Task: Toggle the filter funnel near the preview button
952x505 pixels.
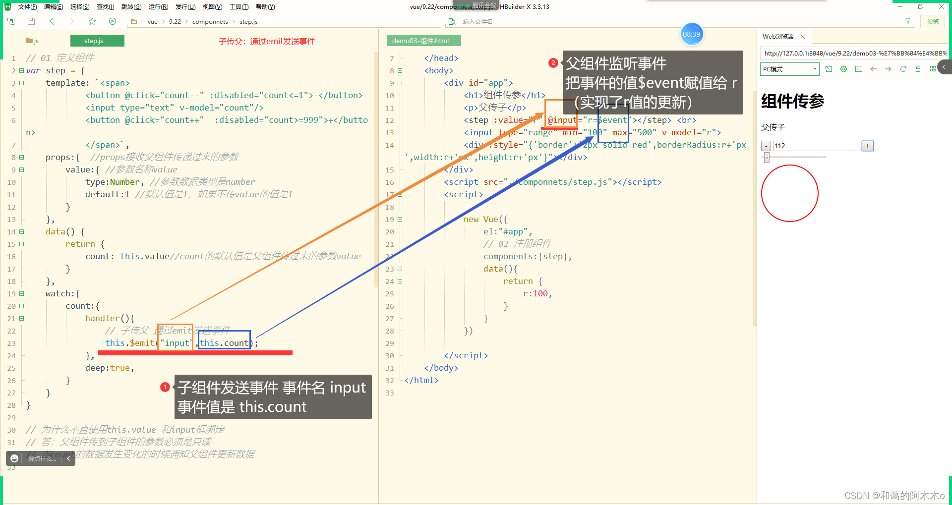Action: point(908,21)
